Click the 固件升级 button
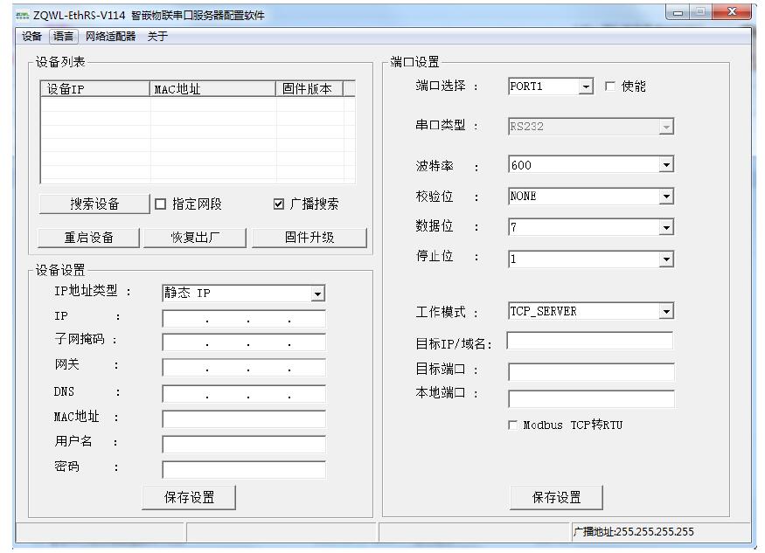Screen dimensions: 765x553 [x=309, y=238]
